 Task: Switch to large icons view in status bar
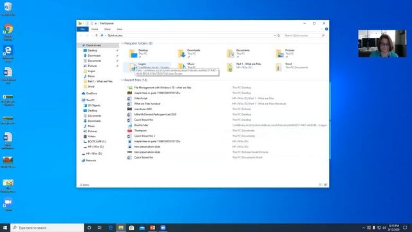[x=326, y=185]
